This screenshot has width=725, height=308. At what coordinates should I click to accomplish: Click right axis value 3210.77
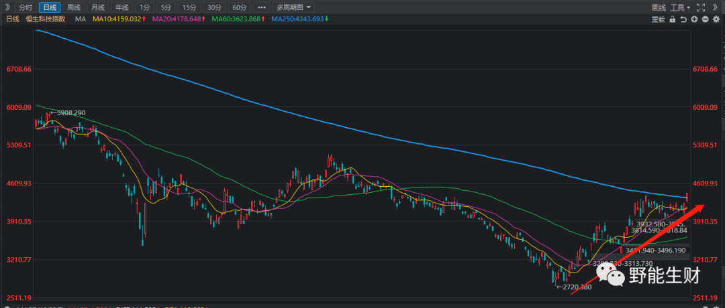pos(705,260)
